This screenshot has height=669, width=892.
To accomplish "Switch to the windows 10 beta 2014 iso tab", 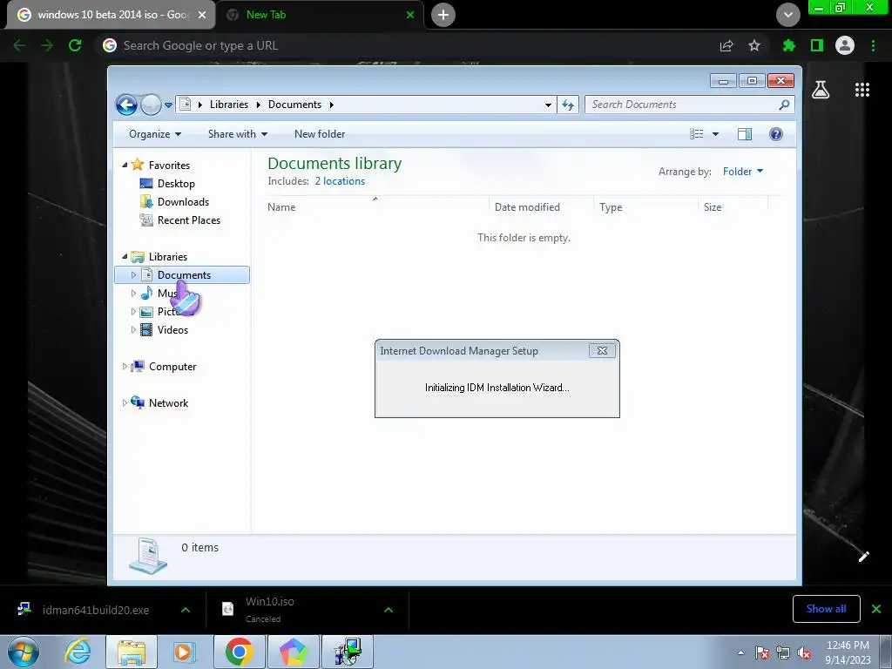I will 112,15.
